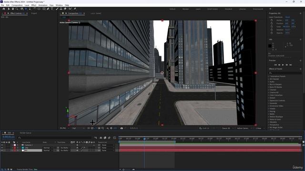Hide the BG layer eye toggle
Image resolution: width=305 pixels, height=171 pixels.
click(x=2, y=151)
